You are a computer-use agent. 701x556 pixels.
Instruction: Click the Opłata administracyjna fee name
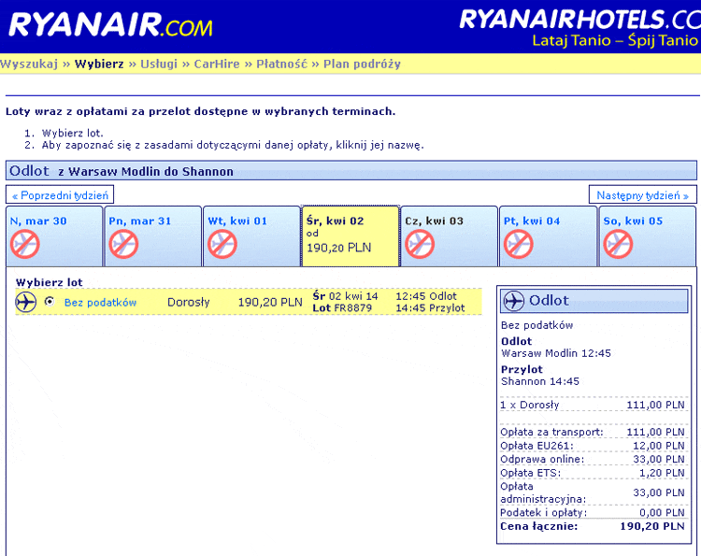[x=543, y=492]
